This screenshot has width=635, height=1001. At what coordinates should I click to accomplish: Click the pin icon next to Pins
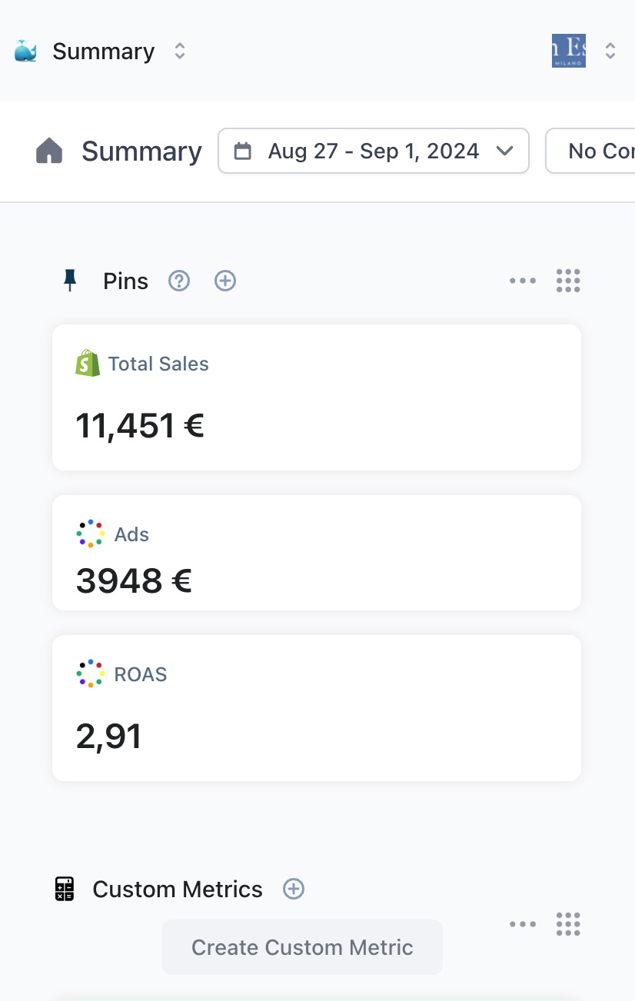[70, 281]
